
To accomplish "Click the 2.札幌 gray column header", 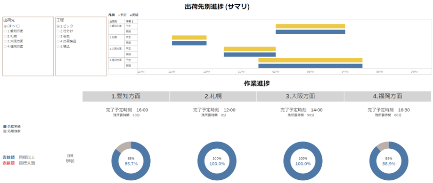I will click(213, 96).
